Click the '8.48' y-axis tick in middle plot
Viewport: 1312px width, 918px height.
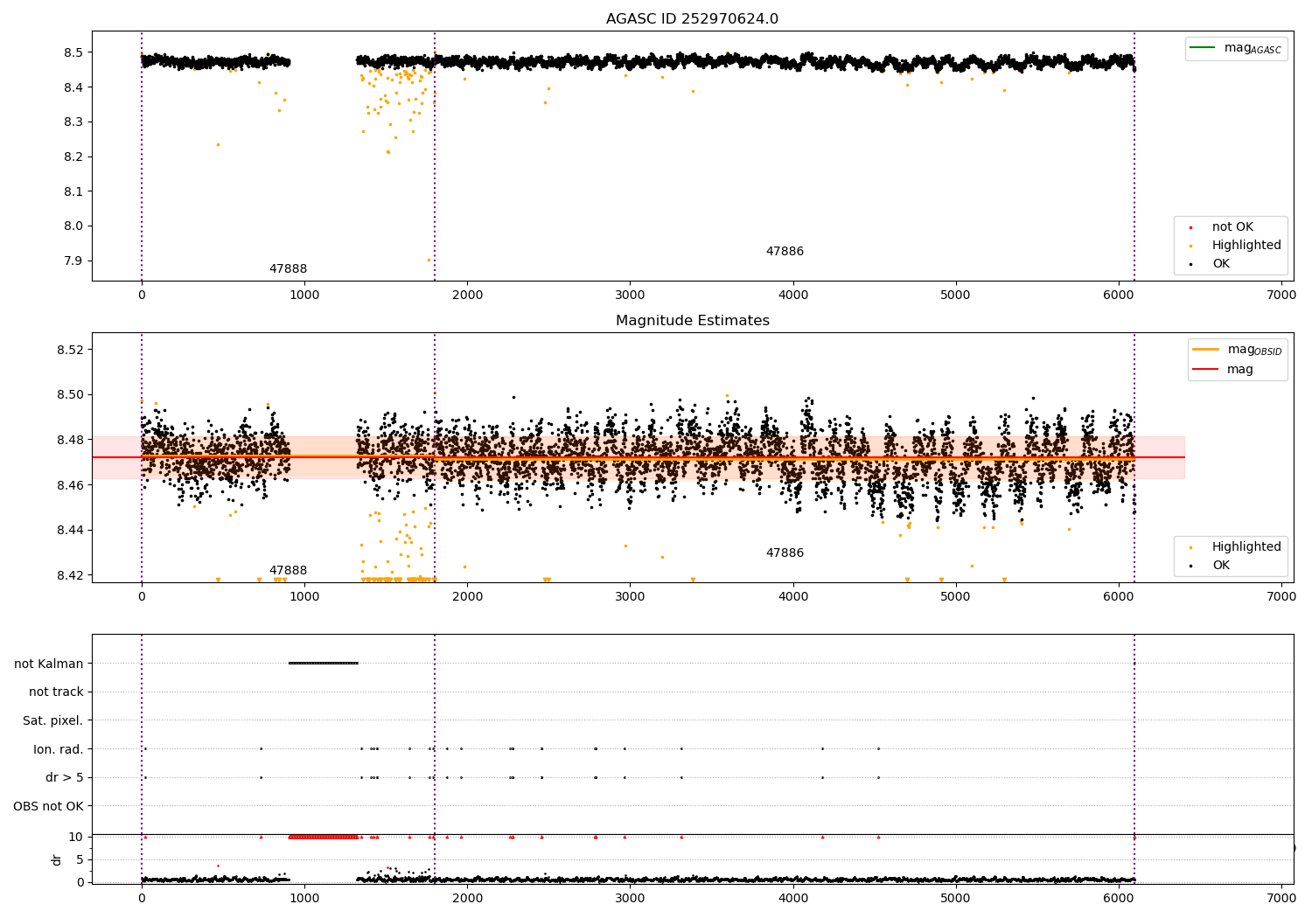click(x=70, y=440)
